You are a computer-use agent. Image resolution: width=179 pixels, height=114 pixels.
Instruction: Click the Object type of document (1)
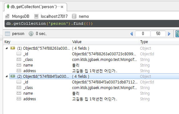145,48
